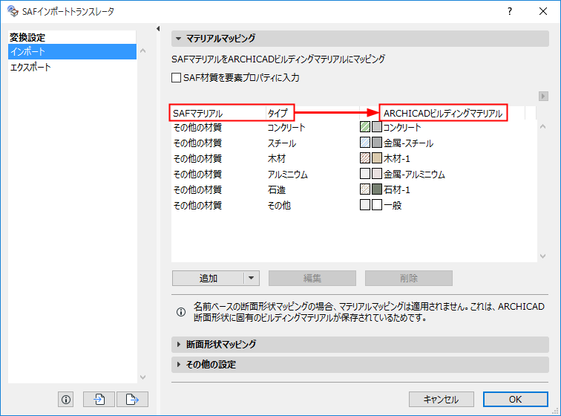Click cut fill swatch for 金属-スチール row
This screenshot has width=561, height=416.
(365, 143)
